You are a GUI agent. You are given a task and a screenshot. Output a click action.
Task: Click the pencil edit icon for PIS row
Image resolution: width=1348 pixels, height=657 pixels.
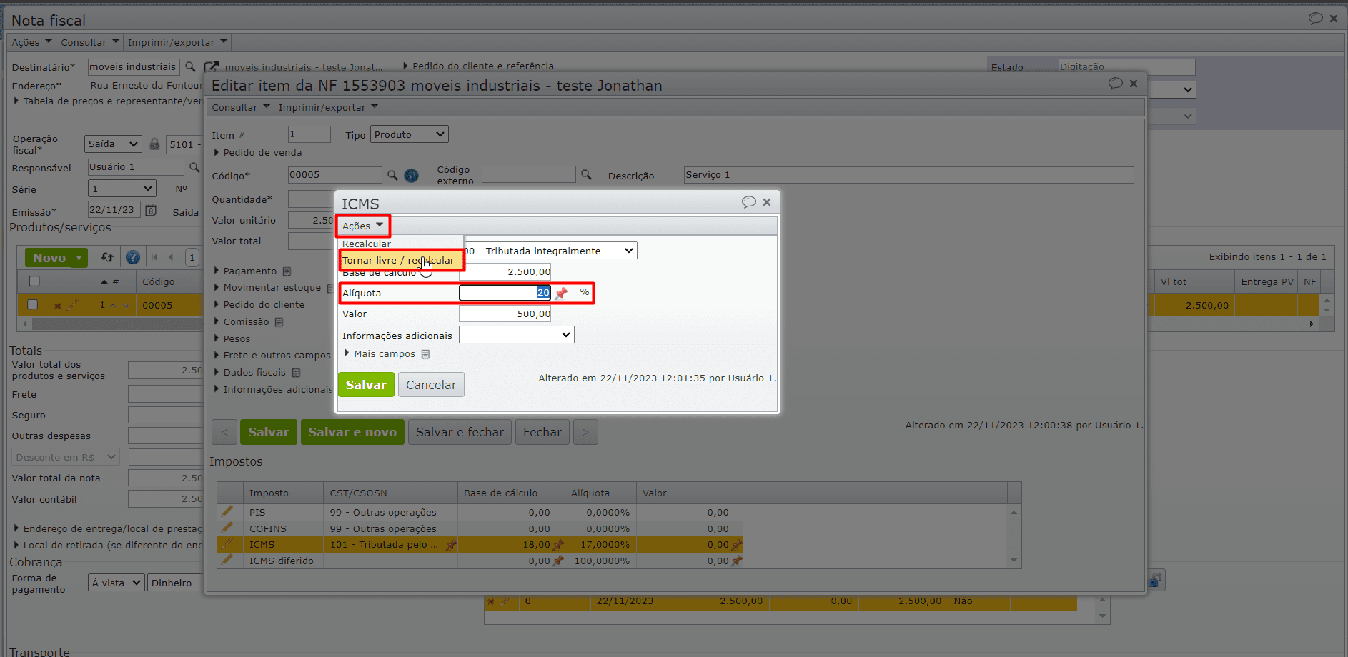point(227,511)
